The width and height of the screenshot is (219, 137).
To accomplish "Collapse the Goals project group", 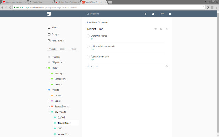I will 46,68.
